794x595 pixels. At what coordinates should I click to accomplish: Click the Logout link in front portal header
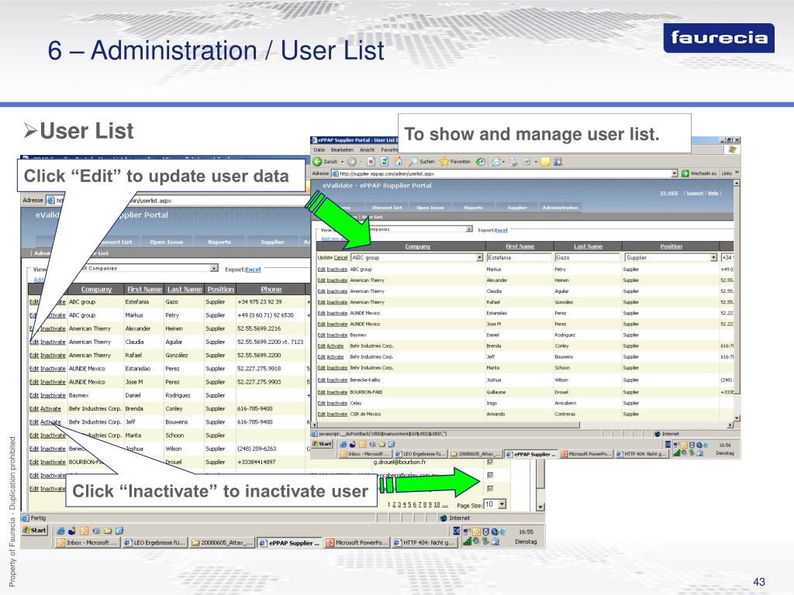(695, 193)
